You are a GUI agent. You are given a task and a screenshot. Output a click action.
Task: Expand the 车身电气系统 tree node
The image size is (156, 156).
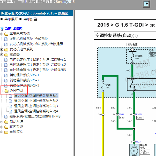pos(2,34)
